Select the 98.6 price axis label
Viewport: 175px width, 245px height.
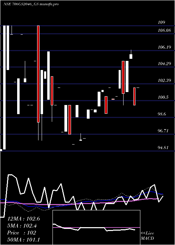[162, 114]
